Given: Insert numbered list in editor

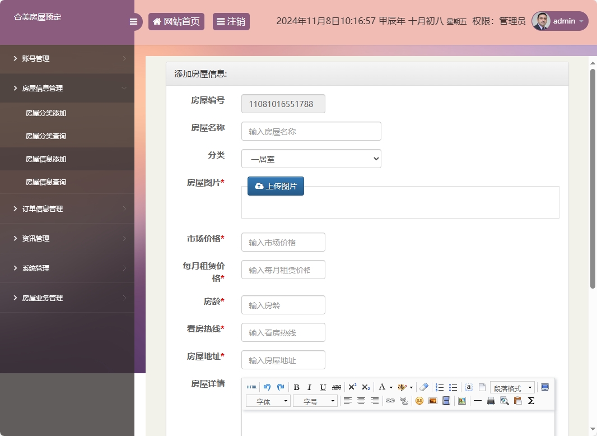Looking at the screenshot, I should point(440,387).
